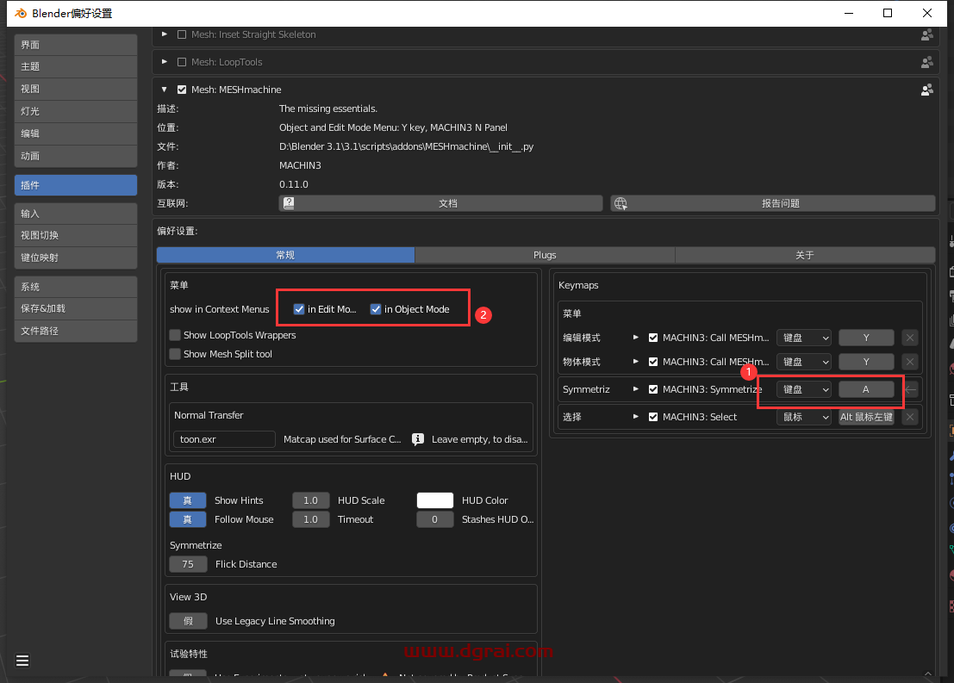Uncheck the in Edit Mode checkbox
The width and height of the screenshot is (954, 683).
[x=299, y=308]
